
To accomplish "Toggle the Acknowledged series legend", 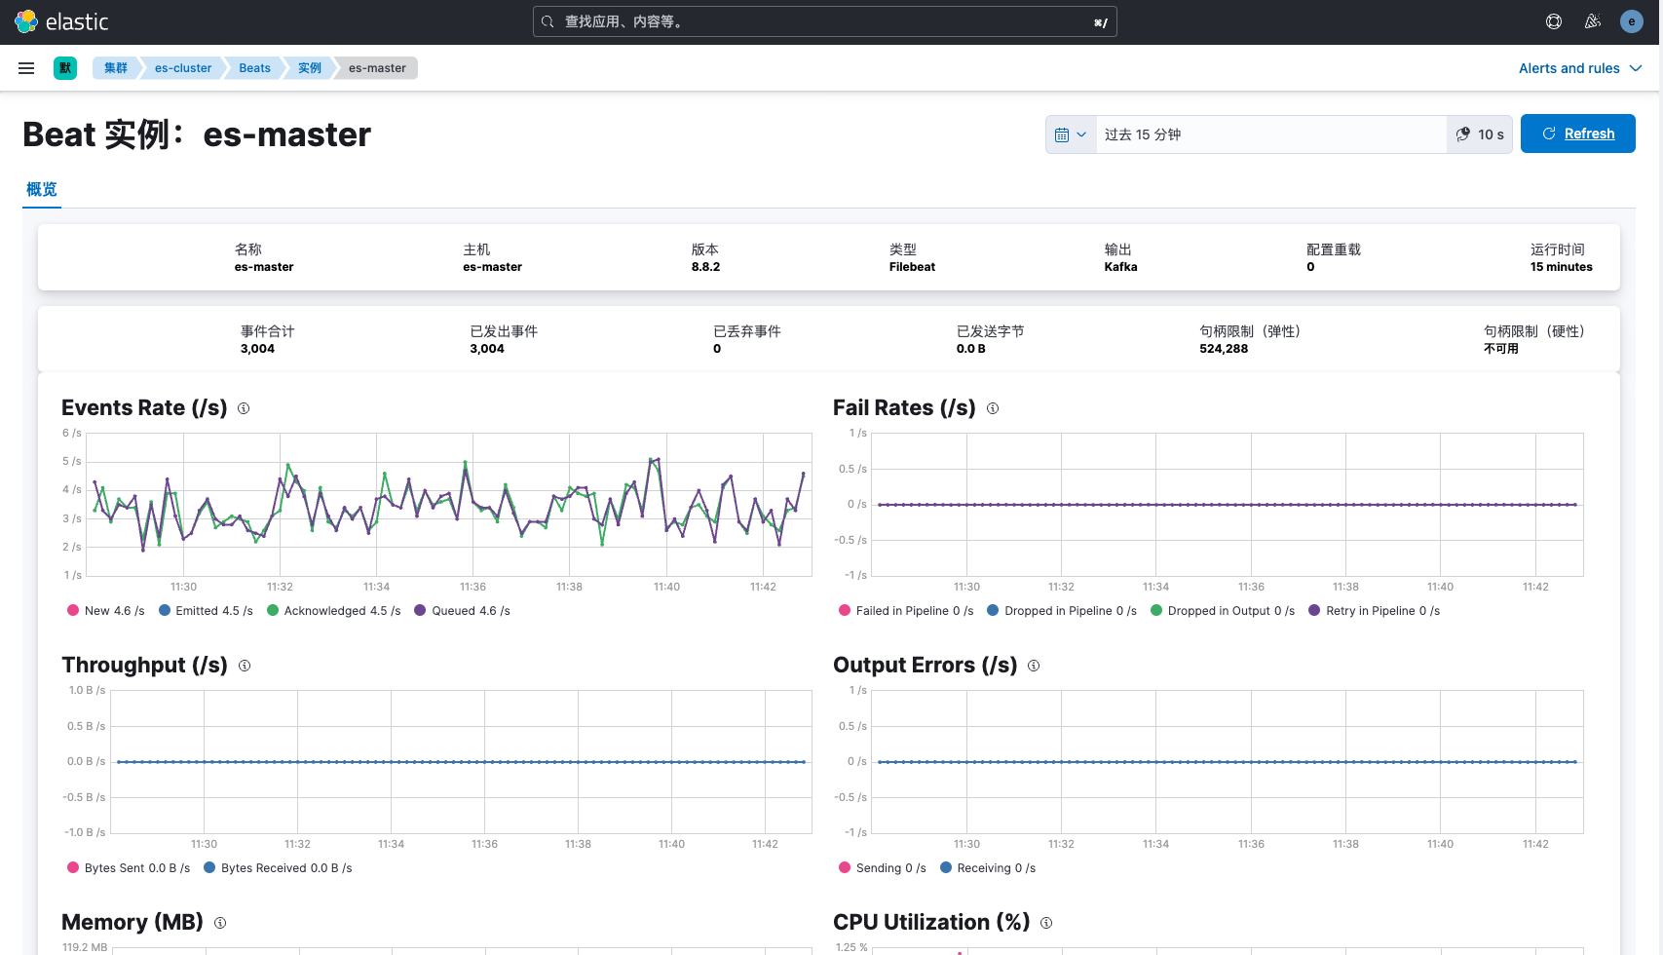I will [333, 611].
